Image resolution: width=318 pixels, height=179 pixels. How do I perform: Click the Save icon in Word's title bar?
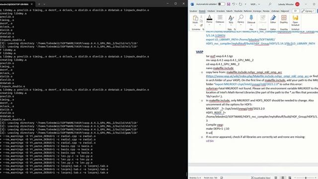pyautogui.click(x=229, y=4)
